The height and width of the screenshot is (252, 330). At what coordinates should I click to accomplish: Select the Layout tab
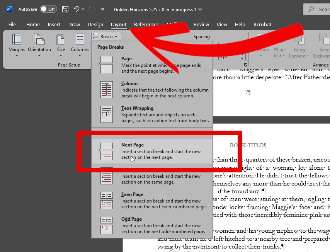(x=119, y=25)
